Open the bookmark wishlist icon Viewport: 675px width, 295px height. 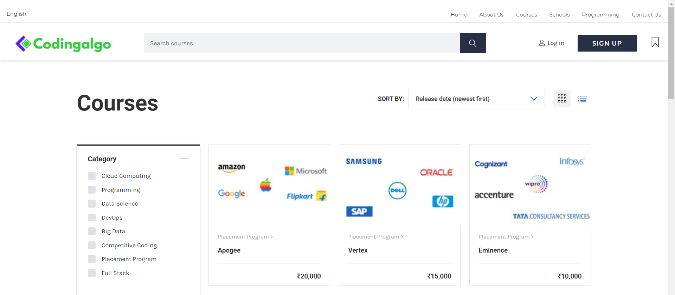pos(655,42)
